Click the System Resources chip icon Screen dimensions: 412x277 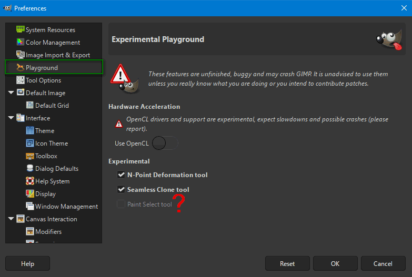pos(20,29)
